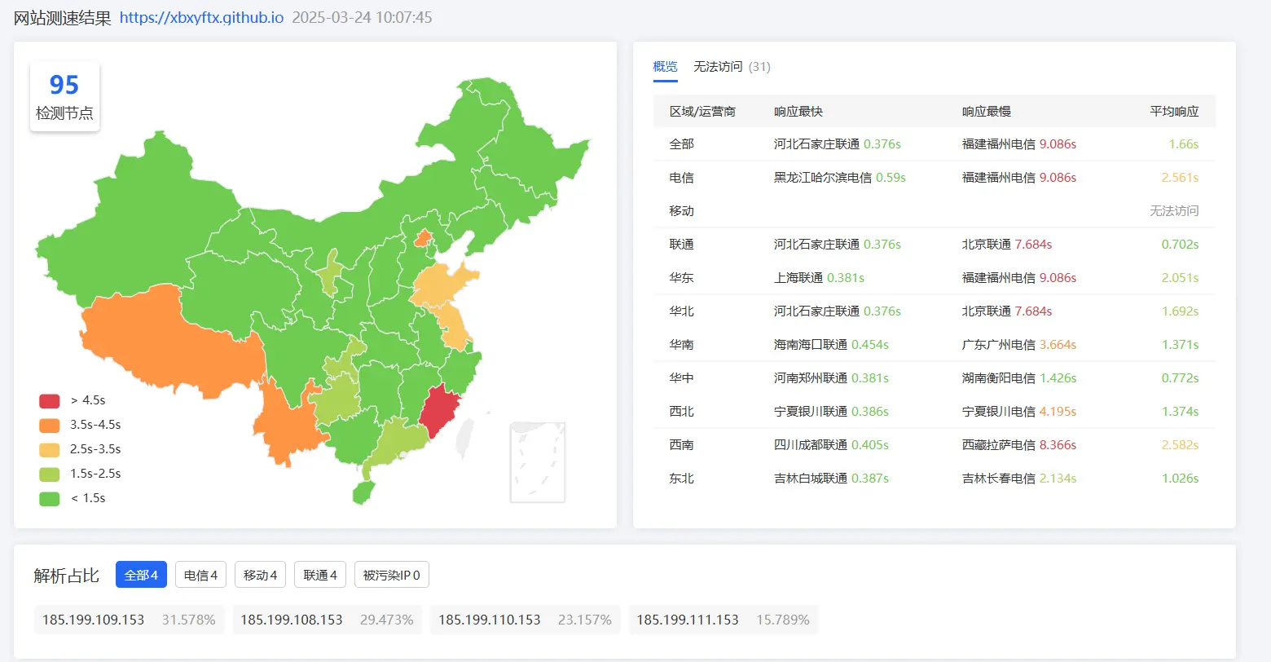Open the 无法访问 (31) tab

point(731,67)
